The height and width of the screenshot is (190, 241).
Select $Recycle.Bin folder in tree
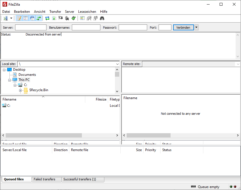39,90
